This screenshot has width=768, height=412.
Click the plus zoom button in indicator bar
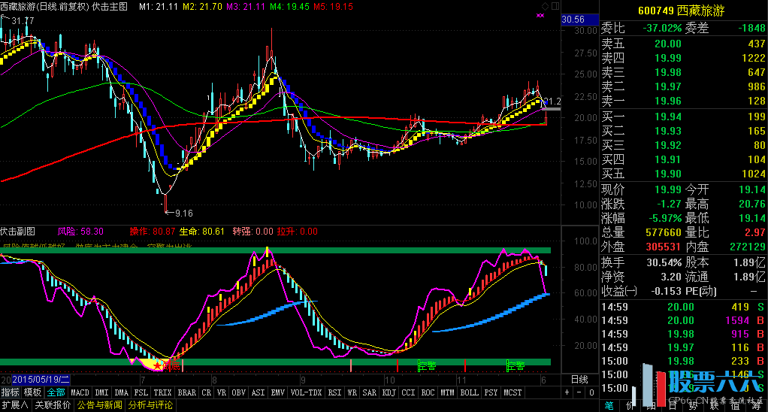tap(567, 392)
